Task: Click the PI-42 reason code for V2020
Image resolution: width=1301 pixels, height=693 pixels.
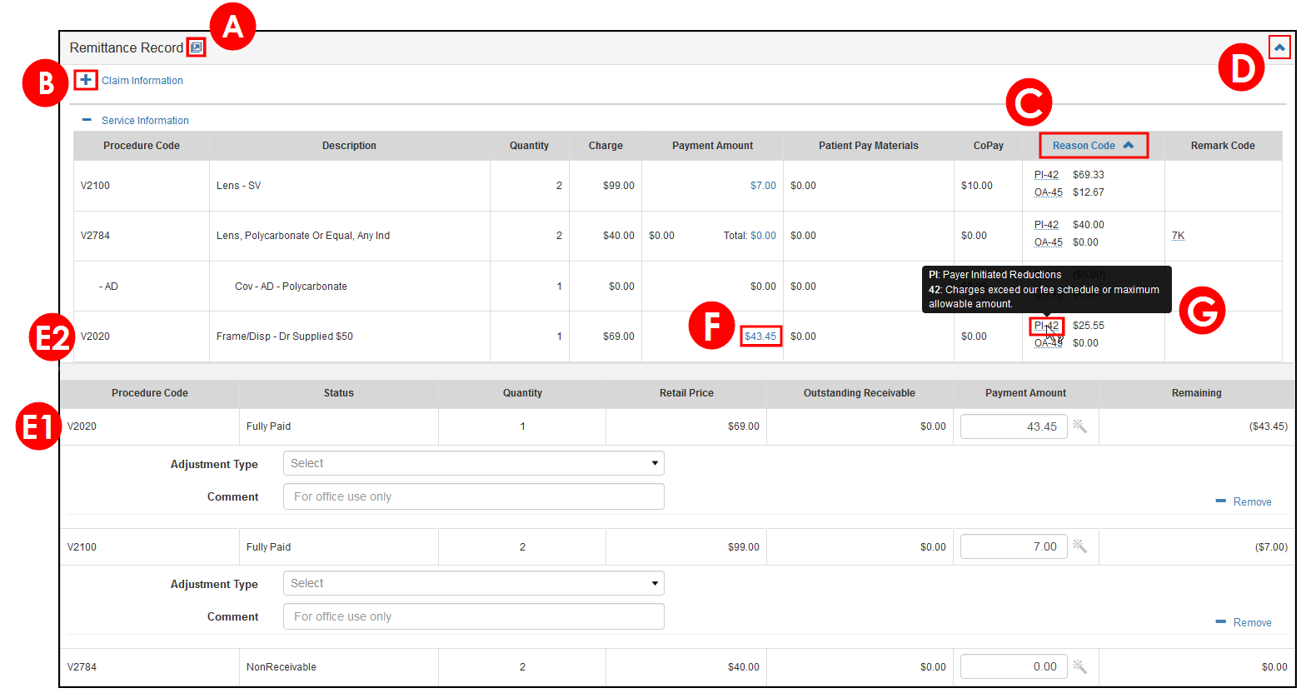Action: (1046, 326)
